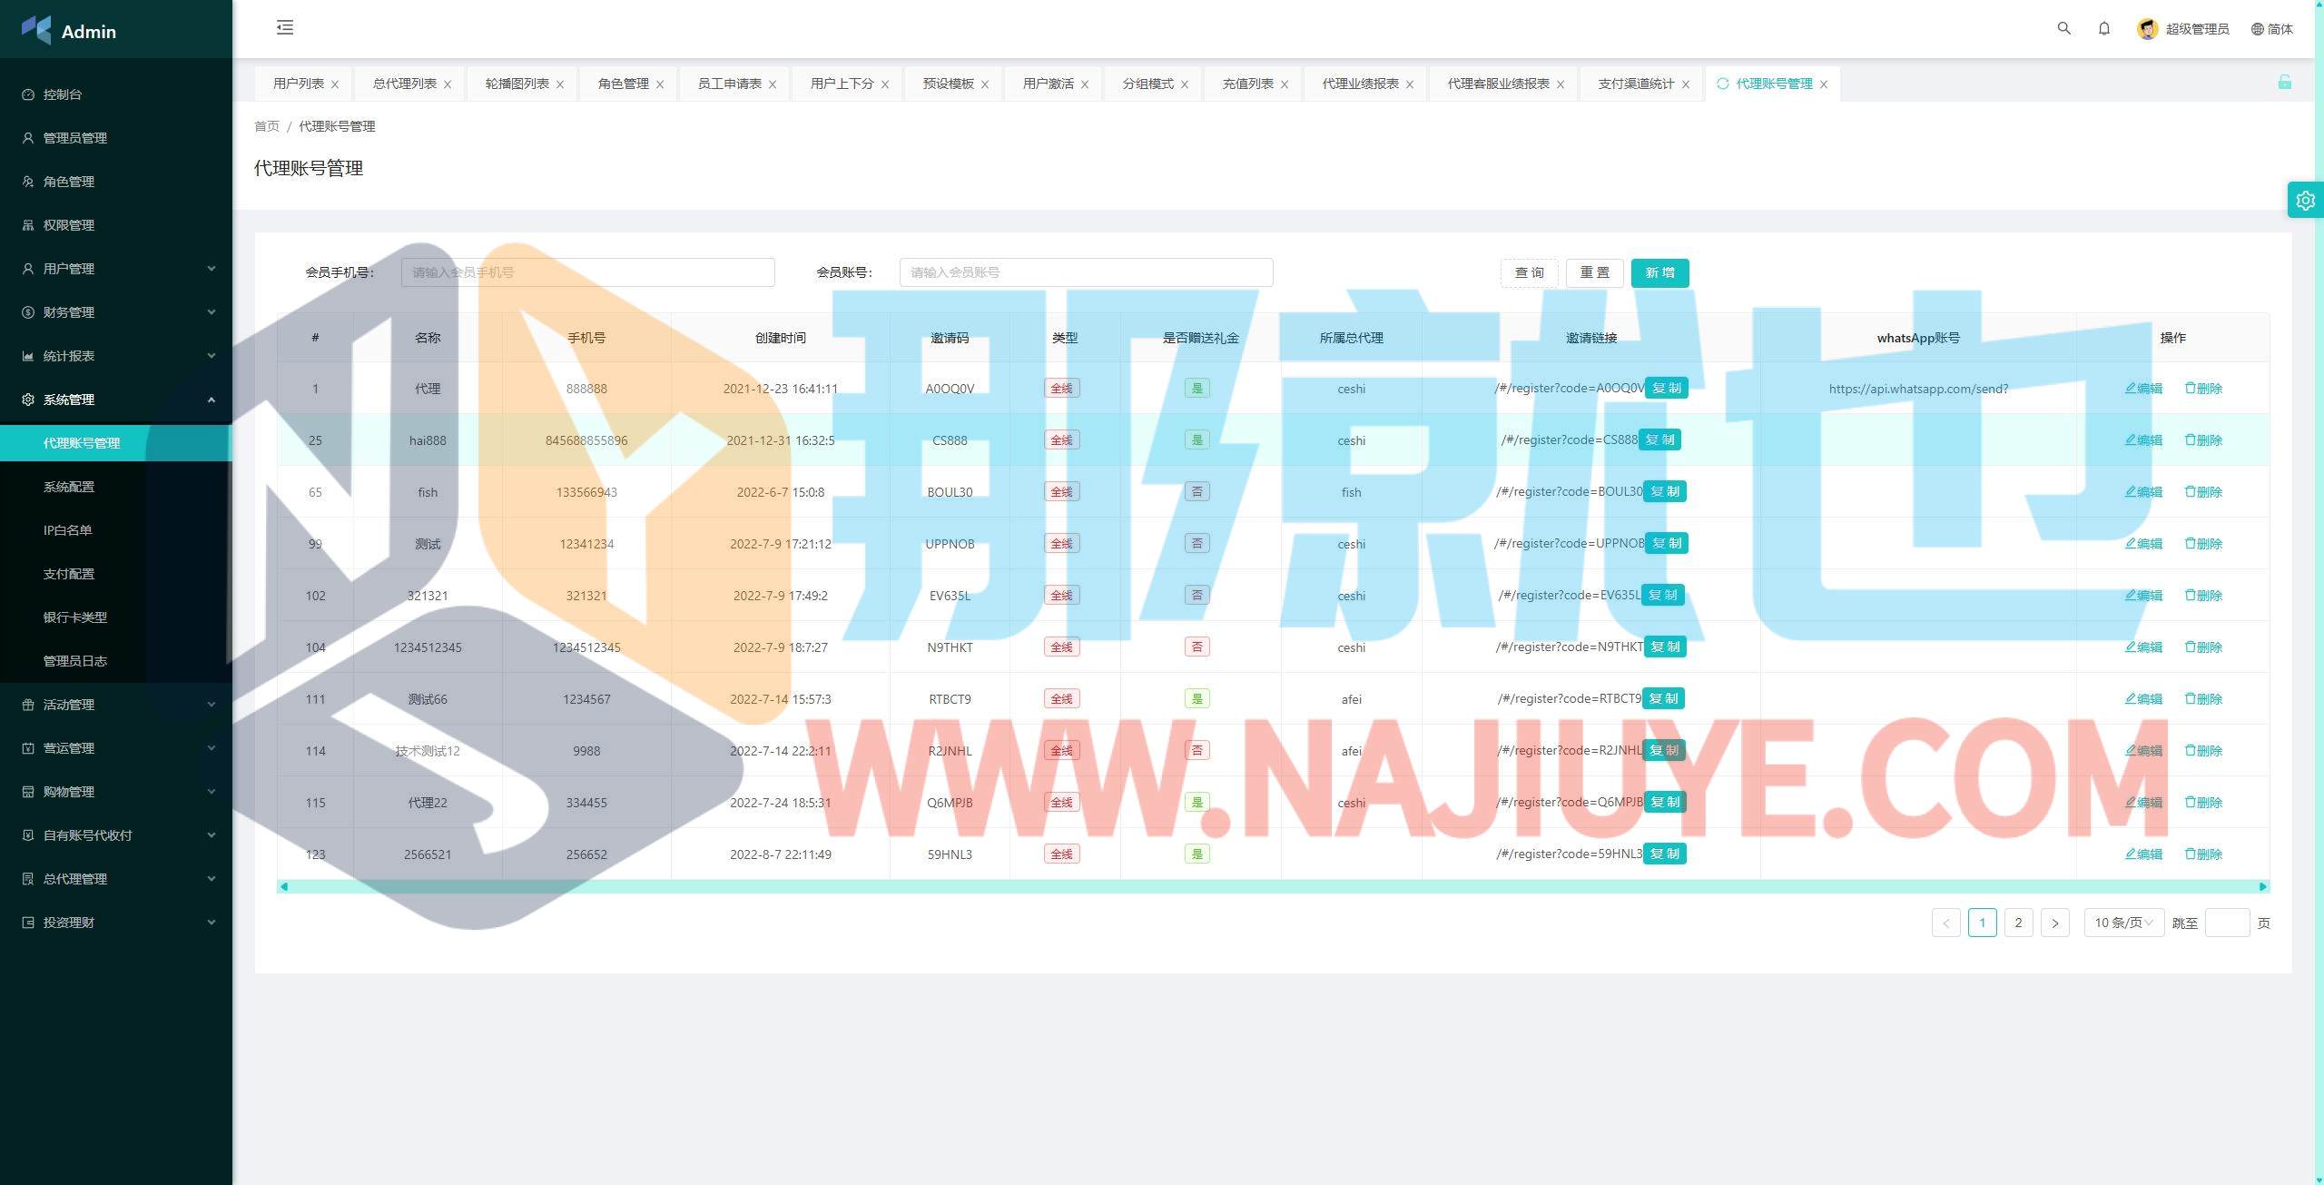Switch to the 充值列表 tab
This screenshot has height=1185, width=2324.
click(x=1247, y=84)
